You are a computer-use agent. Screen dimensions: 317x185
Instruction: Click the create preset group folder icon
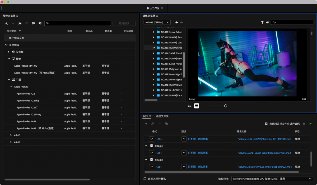(x=20, y=23)
